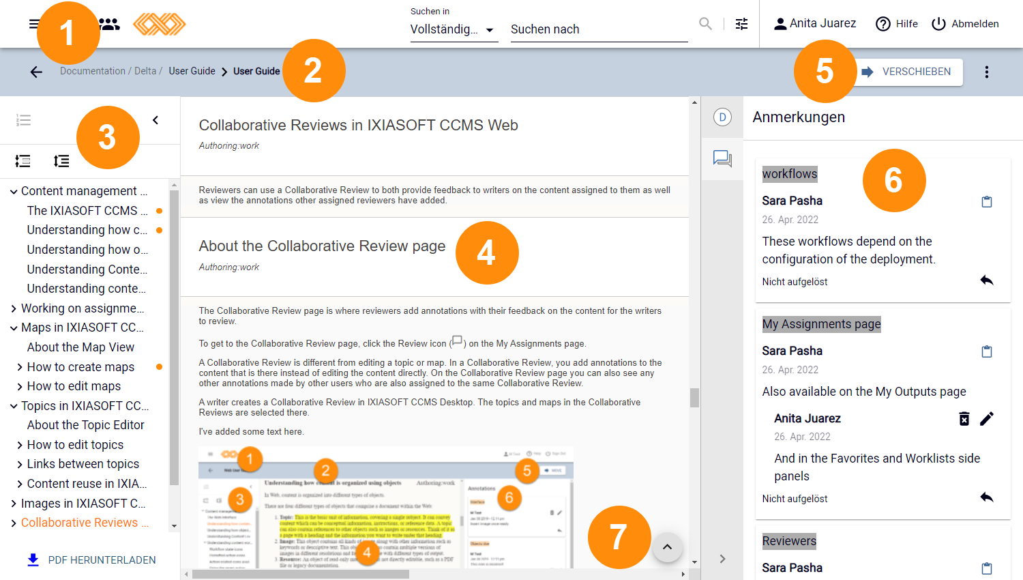Click Abmelden to log out
1023x580 pixels.
pos(965,24)
